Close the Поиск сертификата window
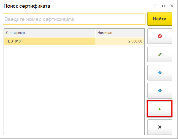 (172, 6)
